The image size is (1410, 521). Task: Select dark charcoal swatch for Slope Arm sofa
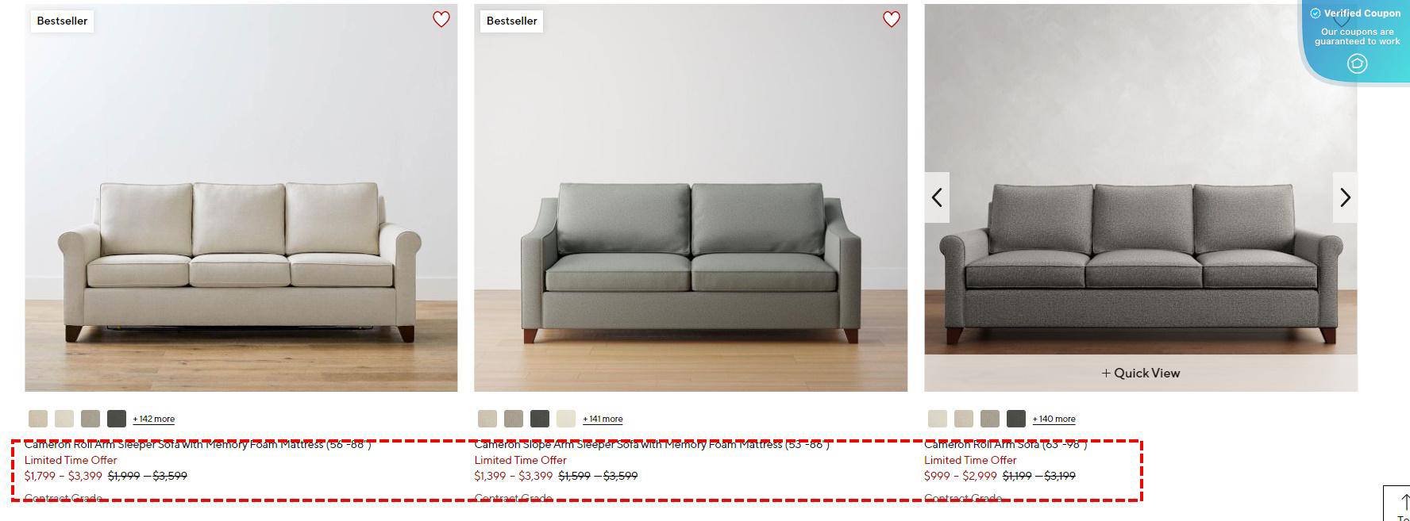540,419
